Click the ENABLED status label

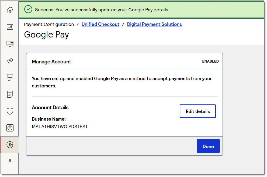point(210,61)
